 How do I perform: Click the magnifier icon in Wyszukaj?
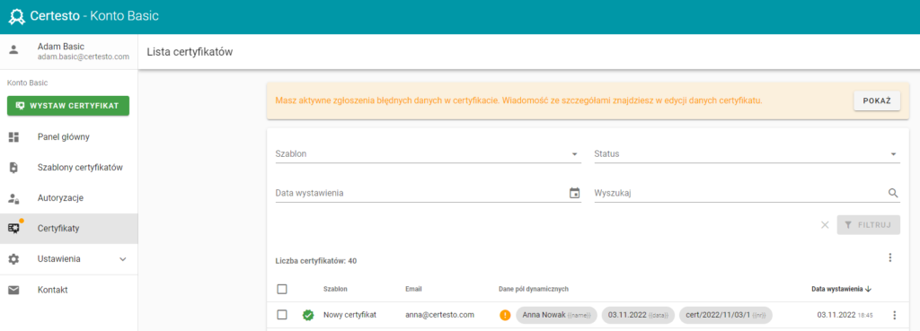893,193
